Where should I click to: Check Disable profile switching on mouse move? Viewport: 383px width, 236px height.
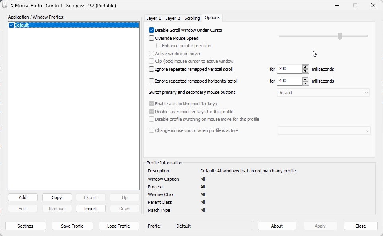[x=151, y=119]
